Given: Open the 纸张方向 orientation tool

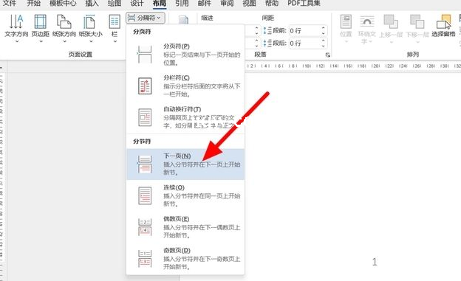Looking at the screenshot, I should click(x=64, y=28).
